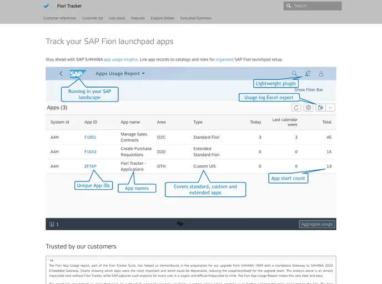
Task: Click the search magnifier icon in header
Action: 289,6
